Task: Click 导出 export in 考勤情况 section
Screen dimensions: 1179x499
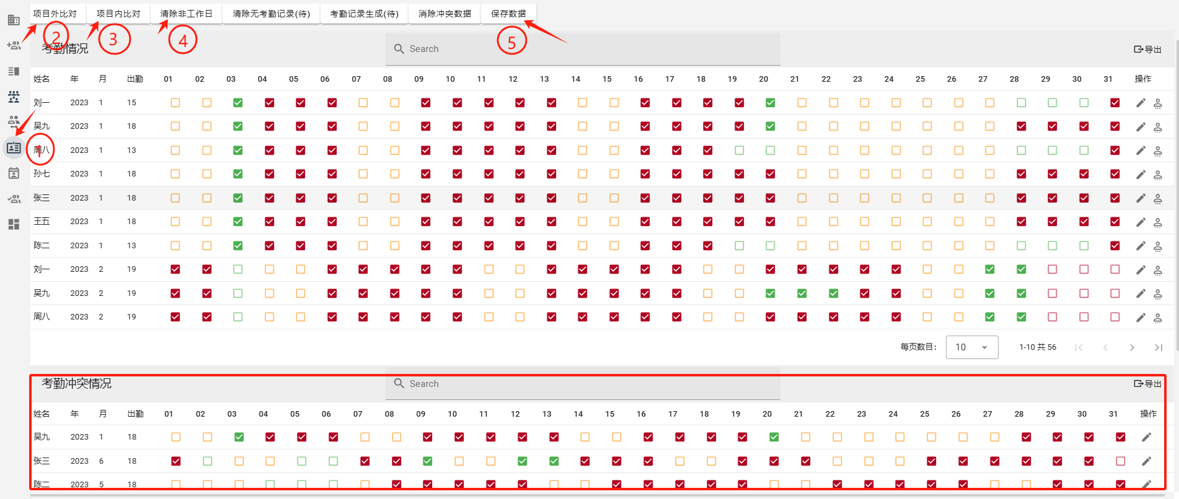Action: (1147, 50)
